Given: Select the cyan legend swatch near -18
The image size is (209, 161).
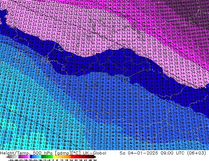Looking at the screenshot, I should coord(40,157).
